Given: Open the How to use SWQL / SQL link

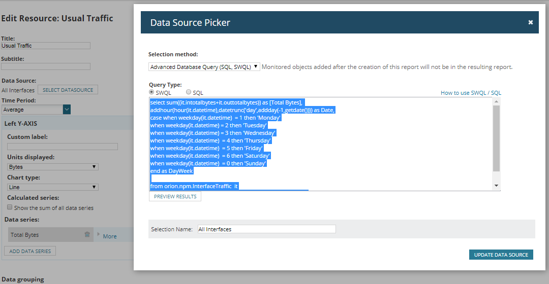Looking at the screenshot, I should click(471, 93).
